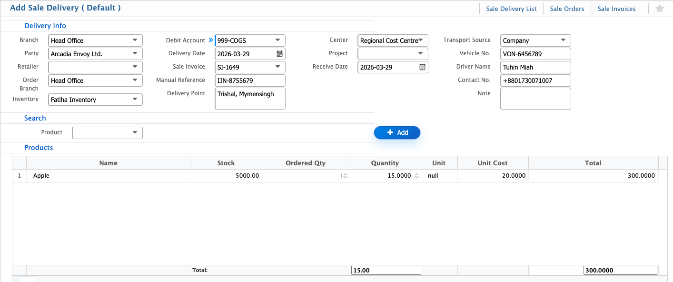
Task: Expand the Branch dropdown
Action: 135,40
